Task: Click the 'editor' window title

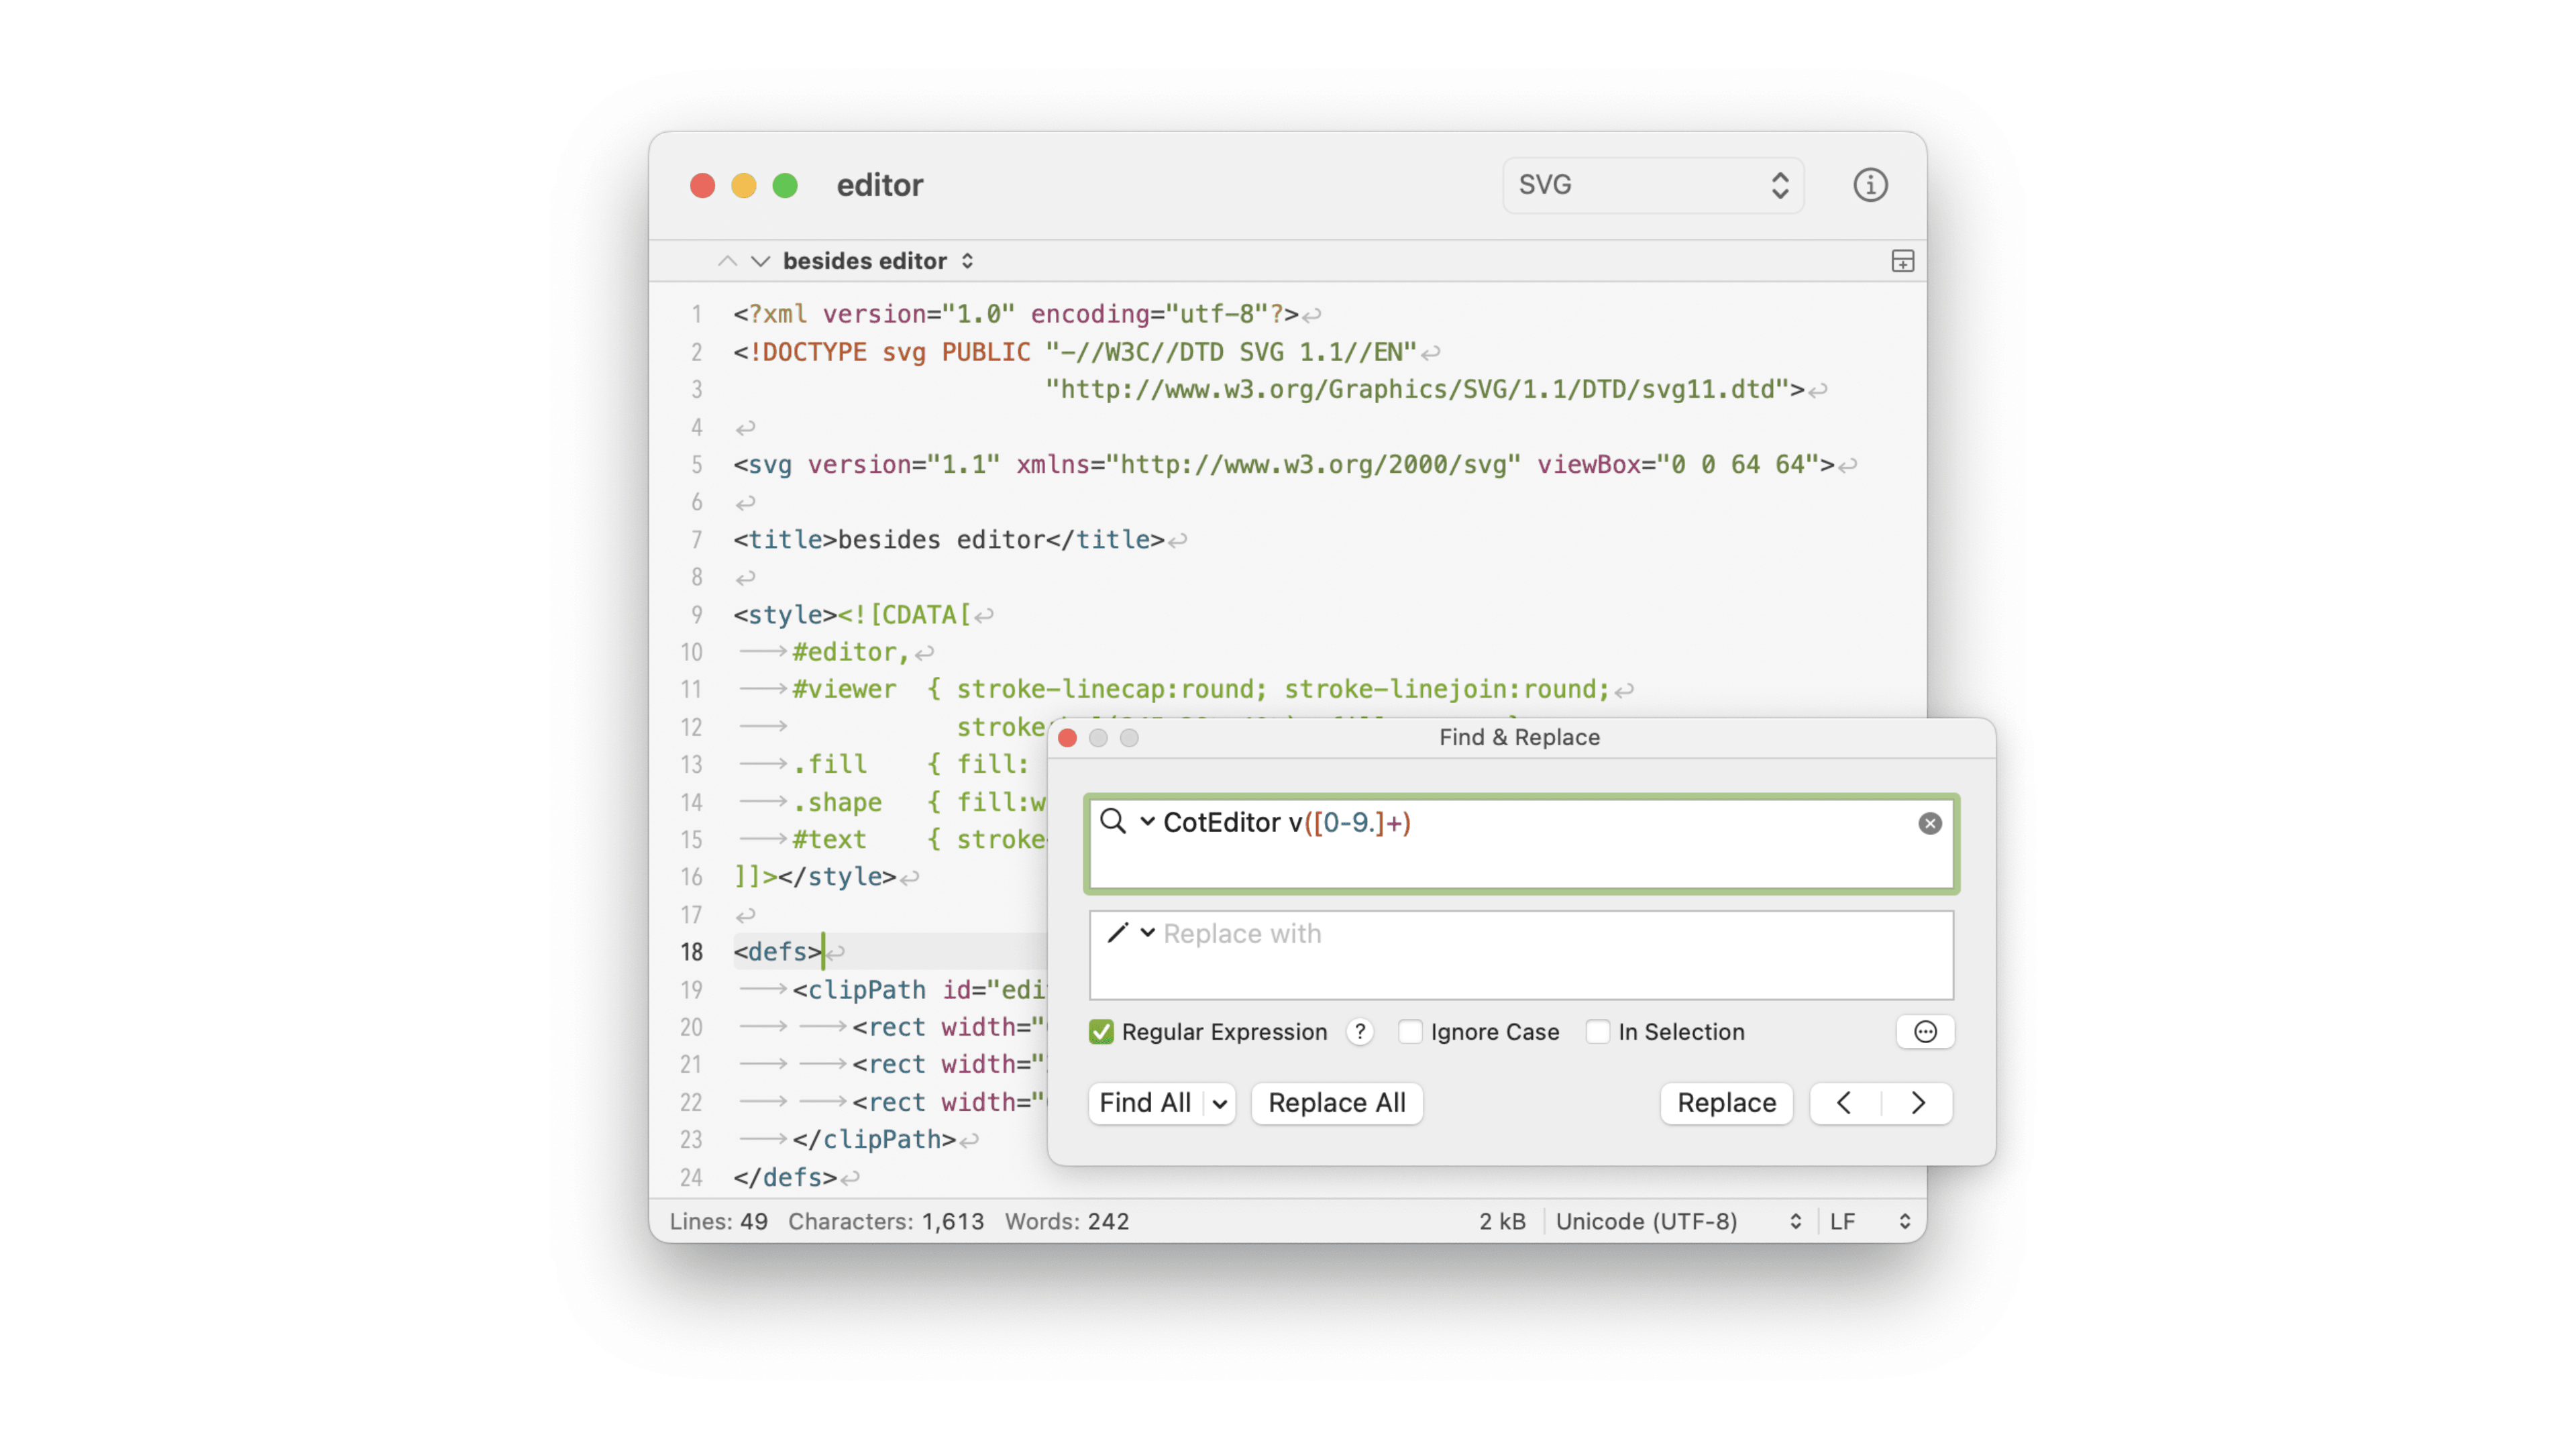Action: click(879, 185)
